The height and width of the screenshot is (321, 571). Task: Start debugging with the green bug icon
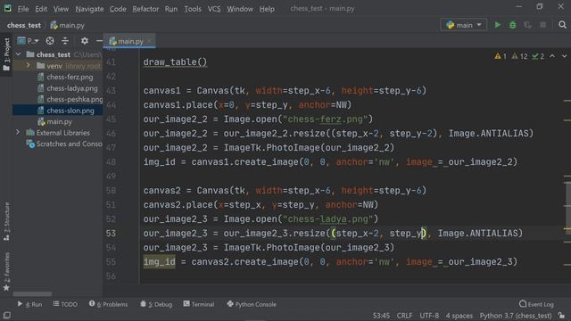tap(512, 25)
